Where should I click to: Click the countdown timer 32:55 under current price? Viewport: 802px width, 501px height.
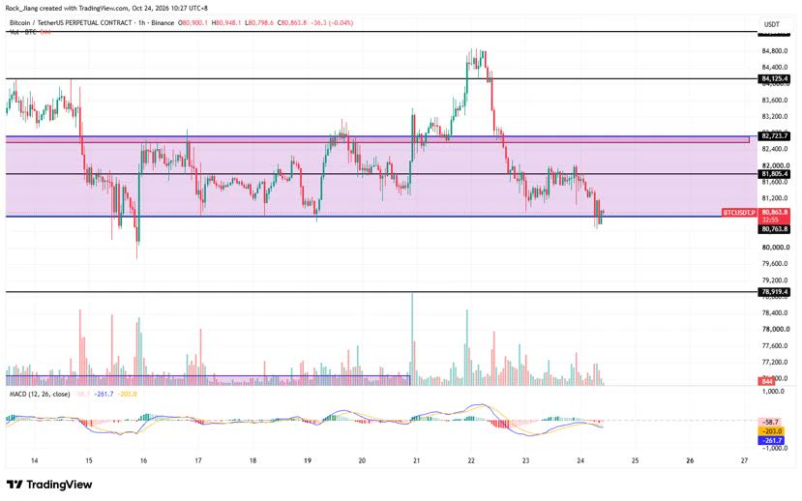[770, 220]
